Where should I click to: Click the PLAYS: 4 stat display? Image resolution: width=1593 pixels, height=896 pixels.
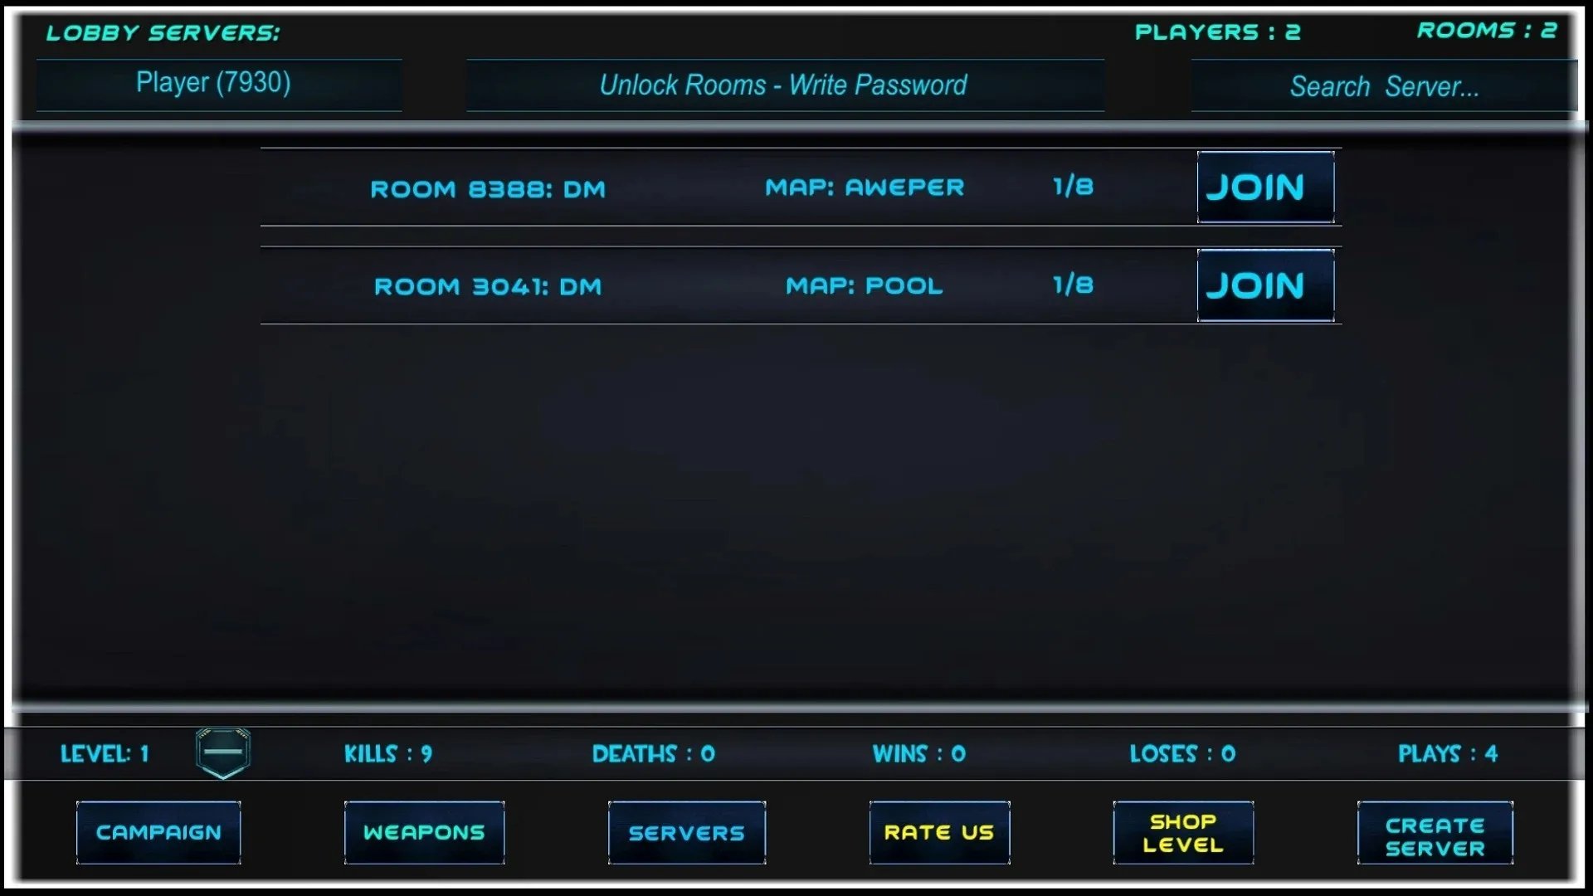tap(1446, 754)
